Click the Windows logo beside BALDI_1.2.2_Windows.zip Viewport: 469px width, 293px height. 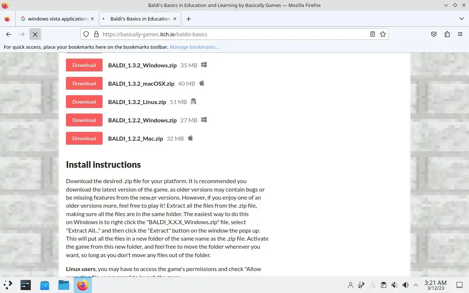204,120
